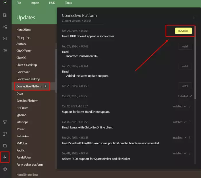Click 'Fixed: Issues with Chico BetOnline client.' text
201x178 pixels.
pos(88,128)
